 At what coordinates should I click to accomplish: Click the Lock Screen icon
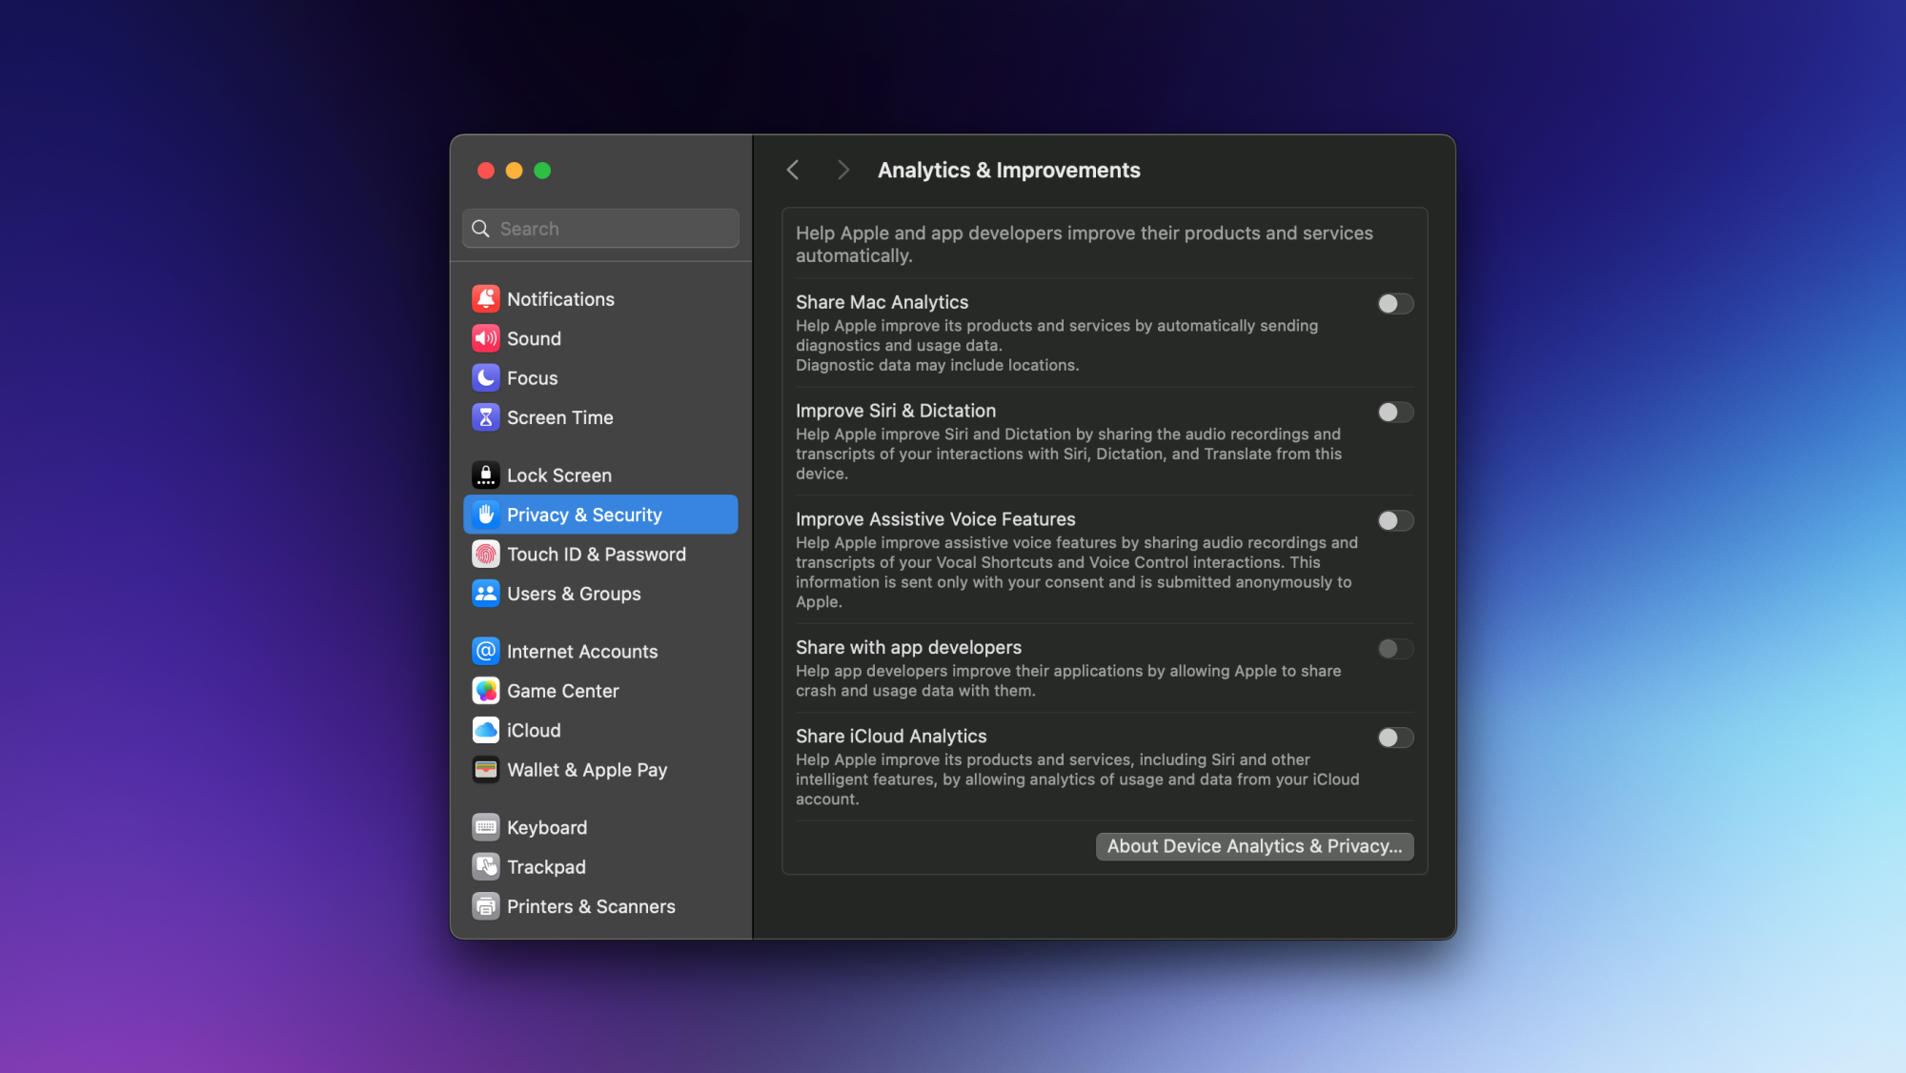tap(485, 476)
